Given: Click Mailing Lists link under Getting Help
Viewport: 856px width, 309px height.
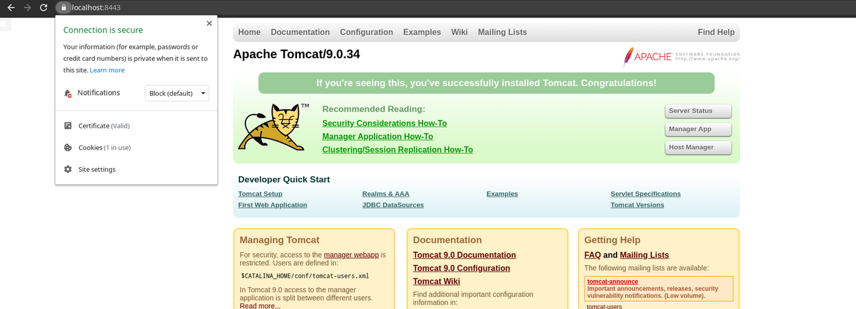Looking at the screenshot, I should [x=645, y=255].
